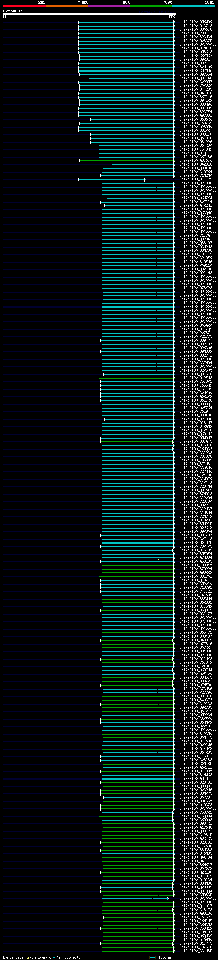Click the UniRef100_B6TIL6 label
218x960 pixels.
196,97
